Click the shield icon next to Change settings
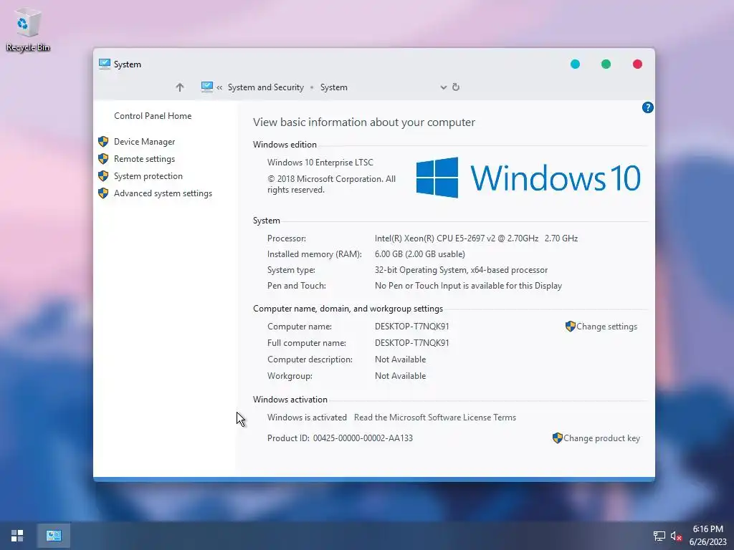This screenshot has height=550, width=734. coord(570,327)
